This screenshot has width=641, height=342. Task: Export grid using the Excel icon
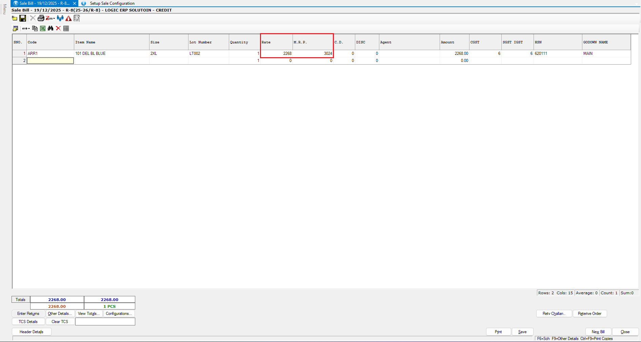click(x=43, y=28)
